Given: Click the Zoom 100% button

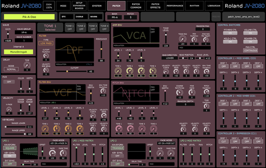Looking at the screenshot, I should [x=49, y=6].
